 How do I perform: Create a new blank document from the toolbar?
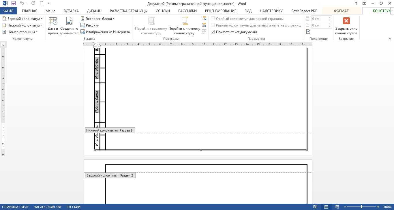(42, 3)
